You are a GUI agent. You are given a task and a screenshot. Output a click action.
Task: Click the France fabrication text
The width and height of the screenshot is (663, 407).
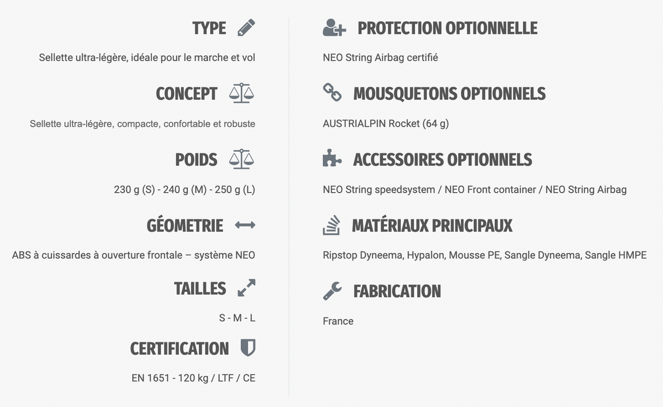click(338, 321)
